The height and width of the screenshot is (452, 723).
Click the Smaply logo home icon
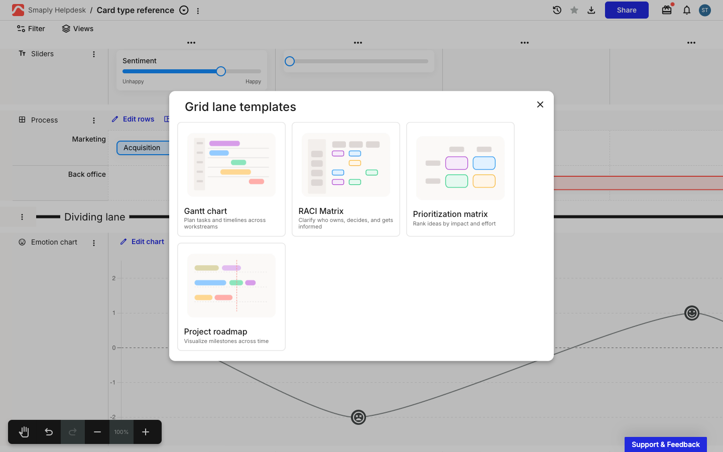[x=18, y=10]
